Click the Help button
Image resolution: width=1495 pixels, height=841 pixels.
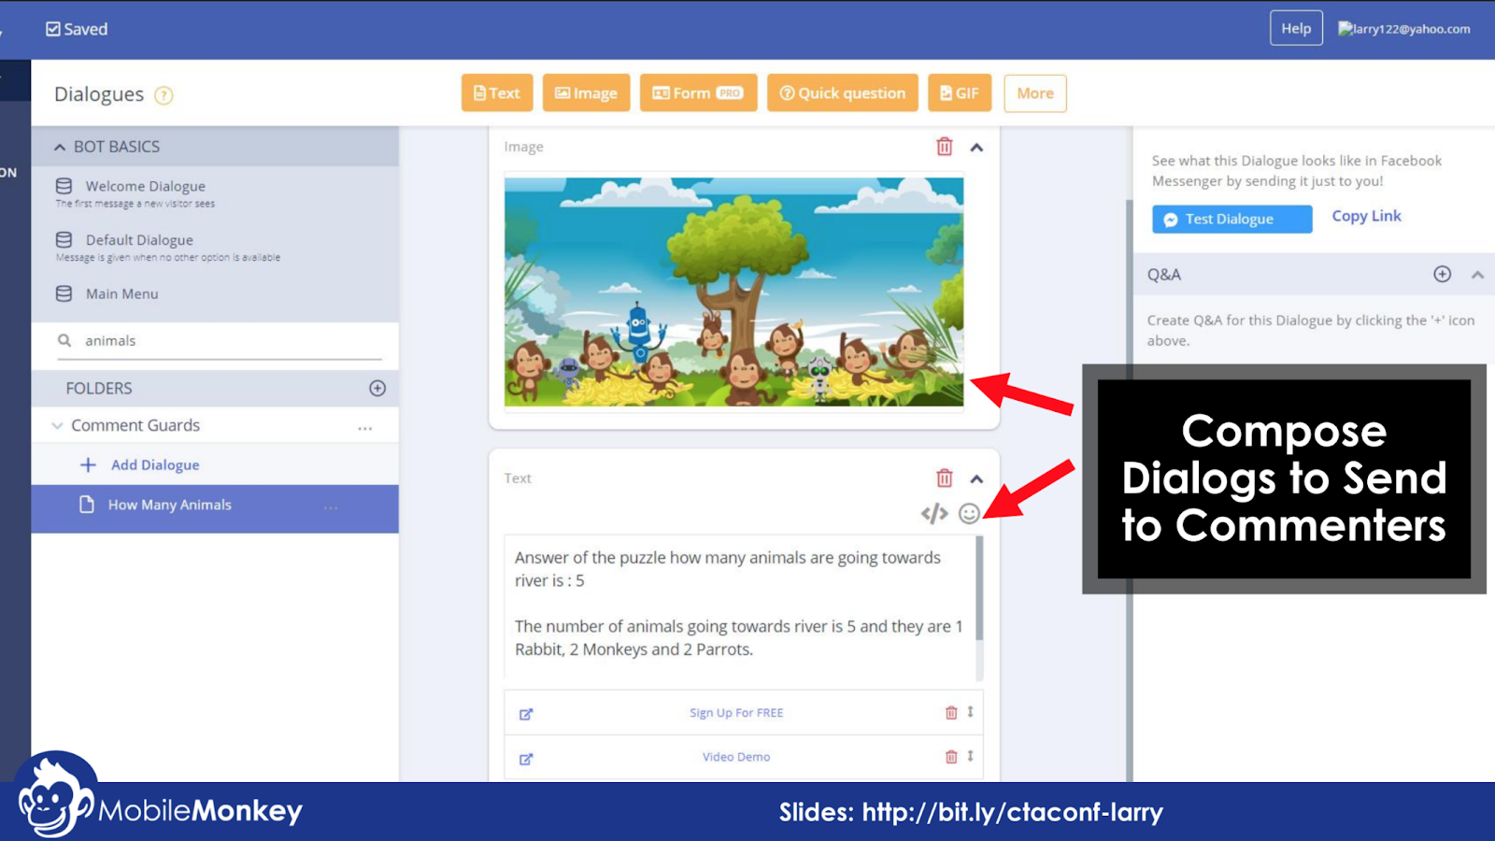click(1296, 28)
